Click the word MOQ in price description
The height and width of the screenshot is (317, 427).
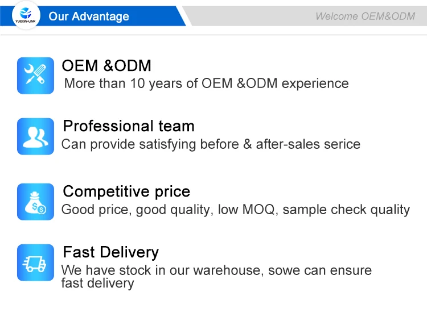coord(258,210)
